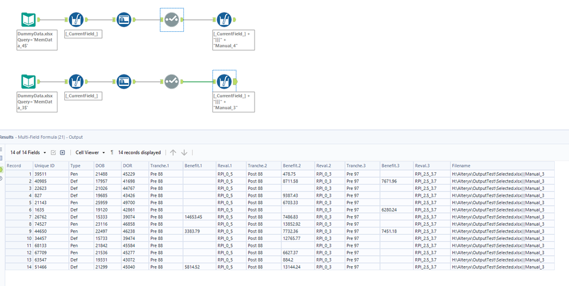Select Benefit.3 cell value 6280.24
This screenshot has height=286, width=569.
[x=396, y=209]
